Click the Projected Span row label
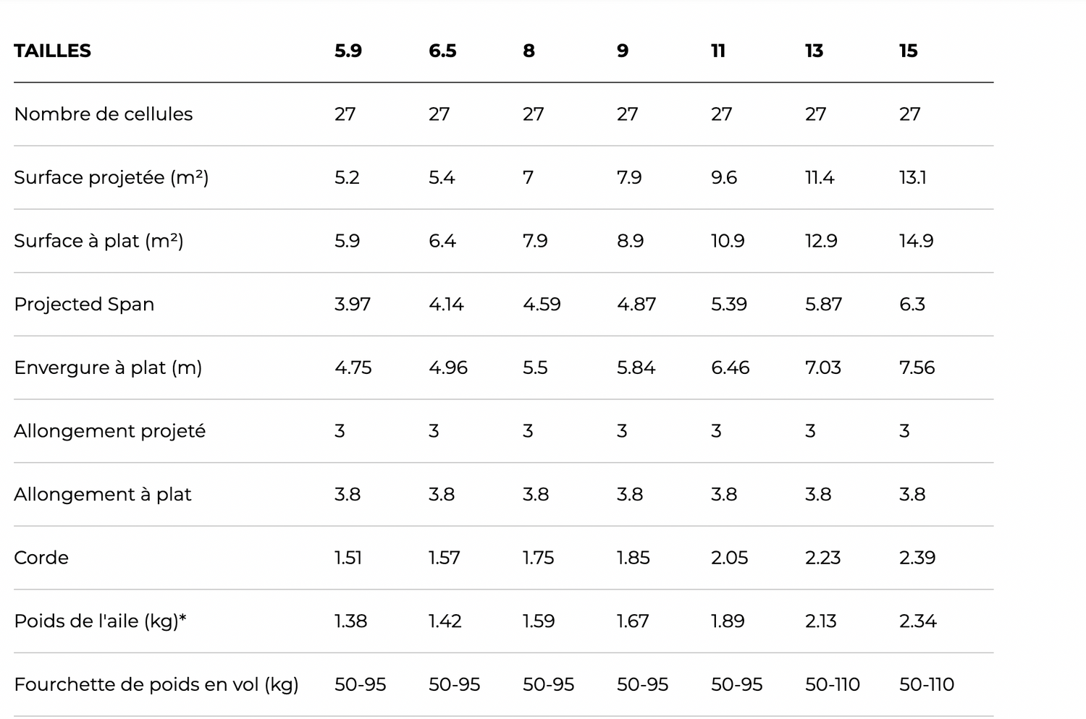Viewport: 1086px width, 719px height. pos(84,305)
